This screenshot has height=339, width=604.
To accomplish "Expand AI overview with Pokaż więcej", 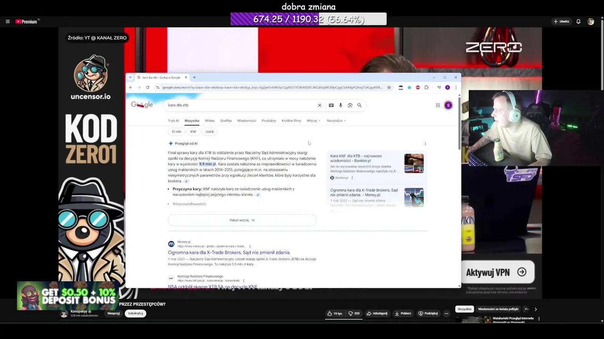I will point(242,220).
